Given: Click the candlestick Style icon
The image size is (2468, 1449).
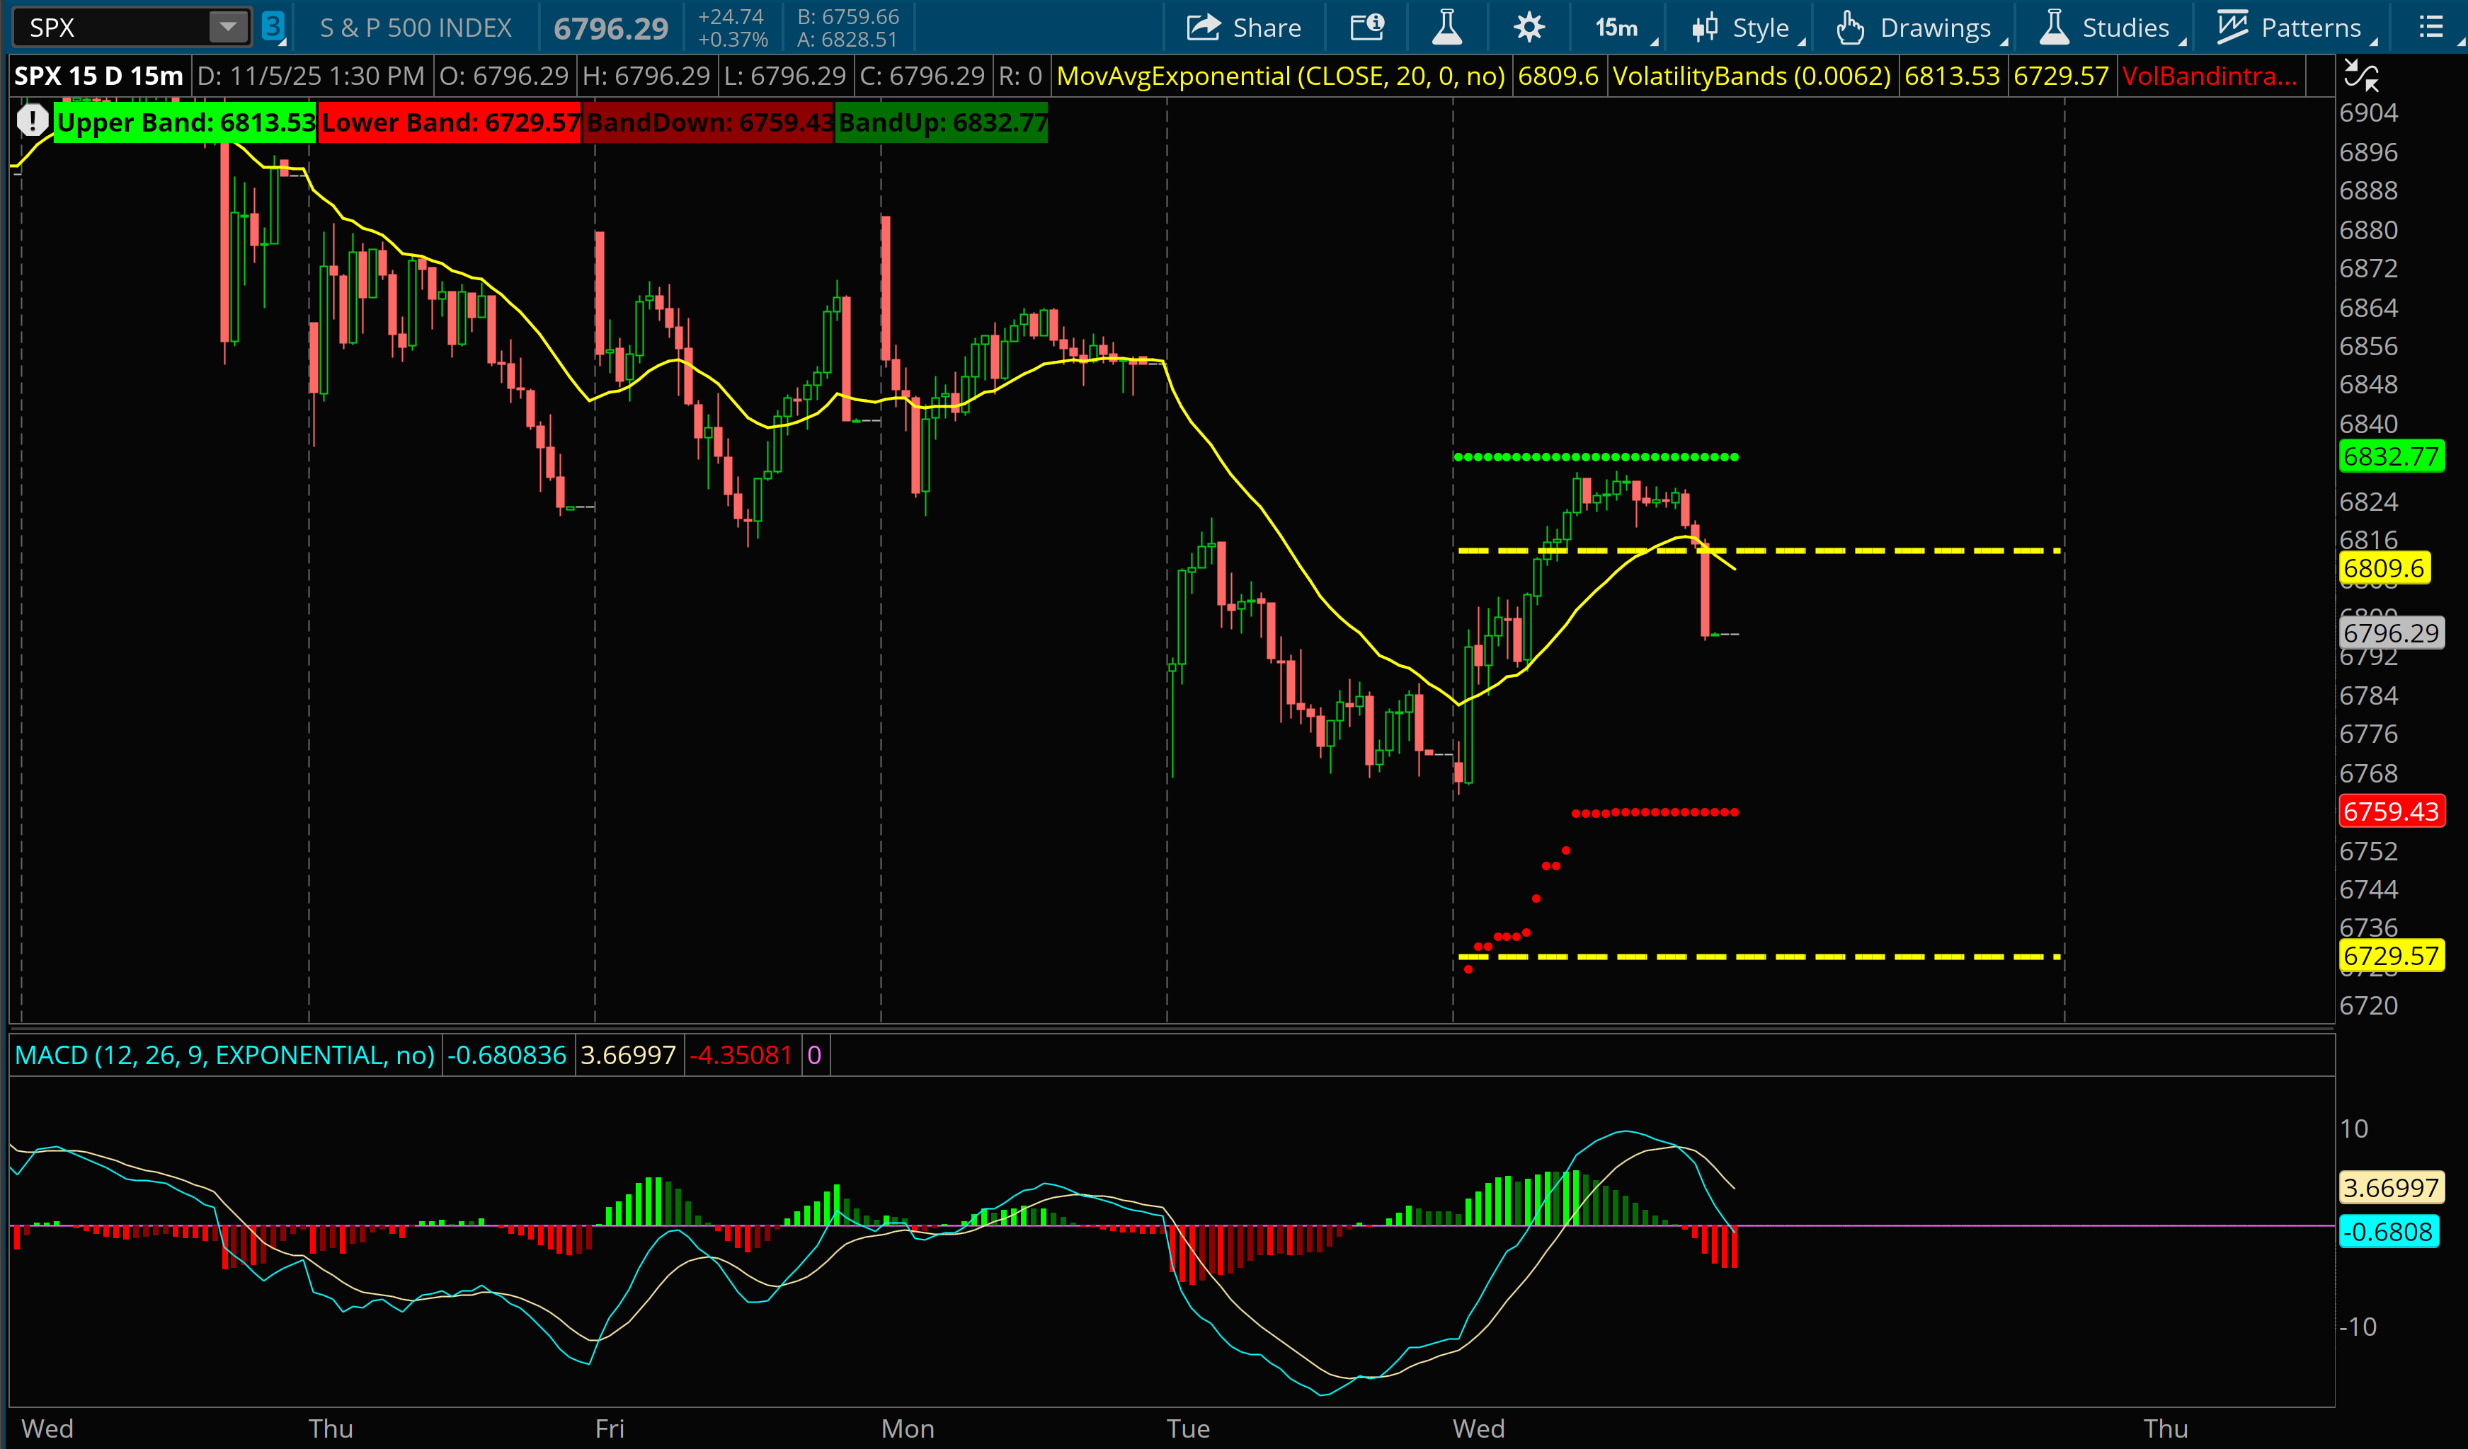Looking at the screenshot, I should [x=1705, y=28].
